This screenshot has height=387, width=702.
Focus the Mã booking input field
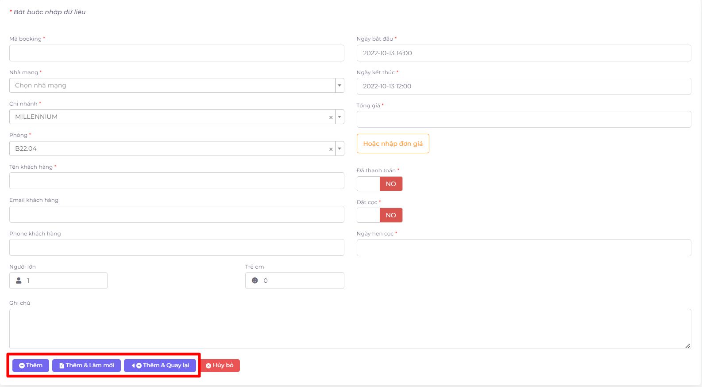[x=176, y=53]
